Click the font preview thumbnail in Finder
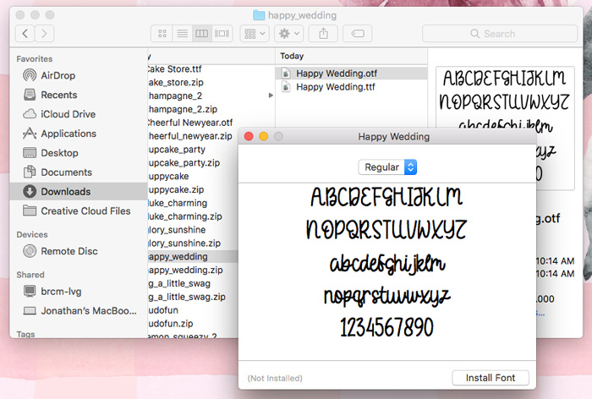The width and height of the screenshot is (592, 399). [505, 128]
